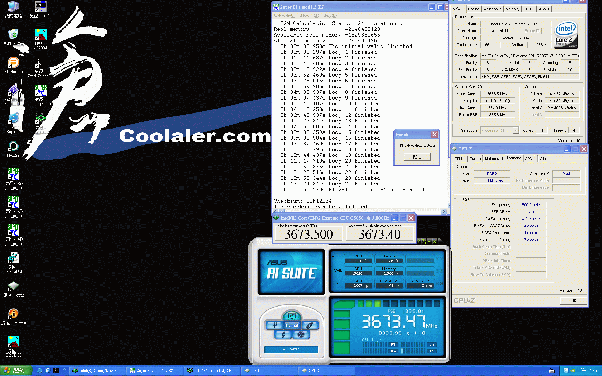Click the Core Speed value 3673.5 MHz

pos(497,94)
